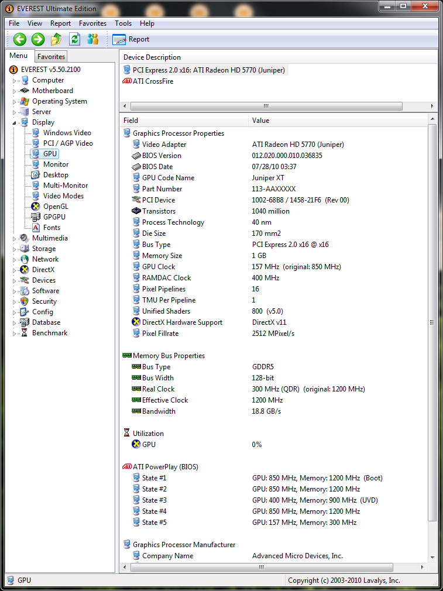Screen dimensions: 443x591
Task: Open the File menu
Action: point(14,23)
